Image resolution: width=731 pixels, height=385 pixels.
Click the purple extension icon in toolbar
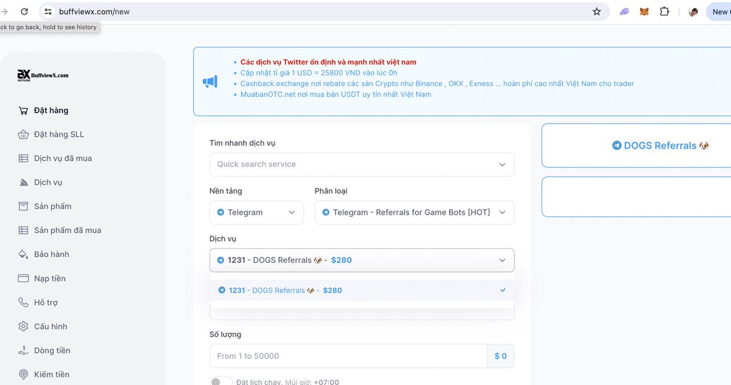point(624,12)
